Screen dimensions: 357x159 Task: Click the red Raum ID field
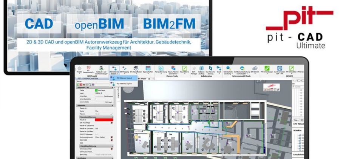tap(104, 120)
